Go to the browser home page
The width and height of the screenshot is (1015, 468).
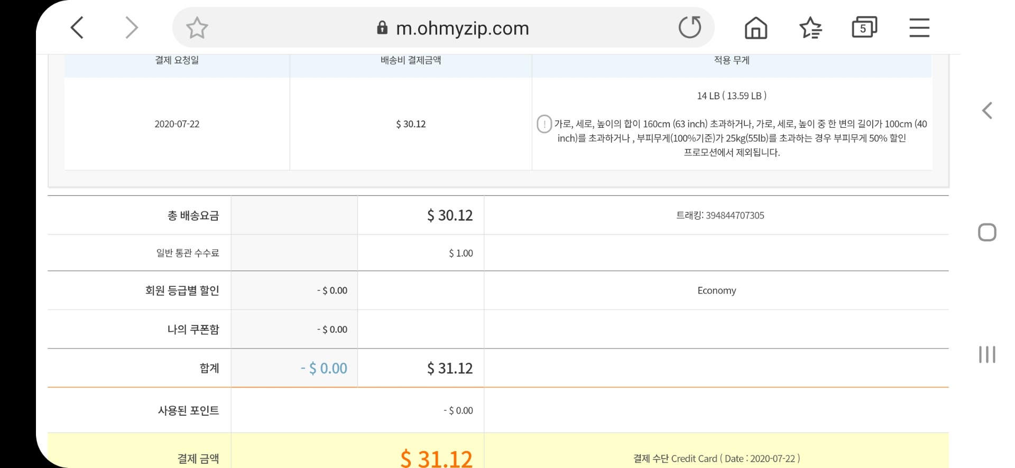tap(755, 28)
